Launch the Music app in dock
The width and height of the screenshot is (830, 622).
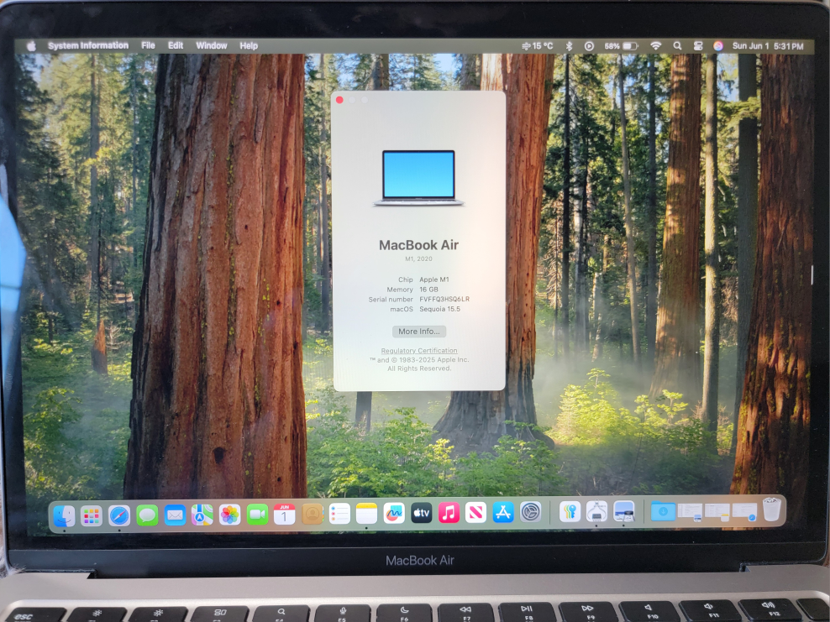pyautogui.click(x=449, y=513)
